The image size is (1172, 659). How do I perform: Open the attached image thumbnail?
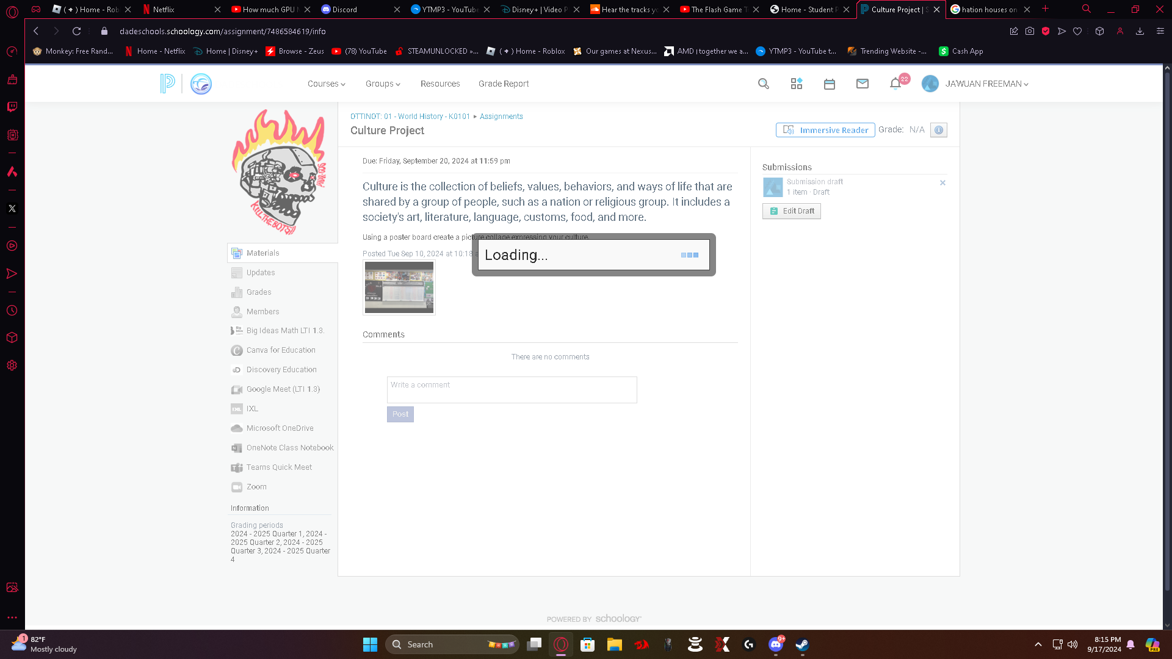399,287
